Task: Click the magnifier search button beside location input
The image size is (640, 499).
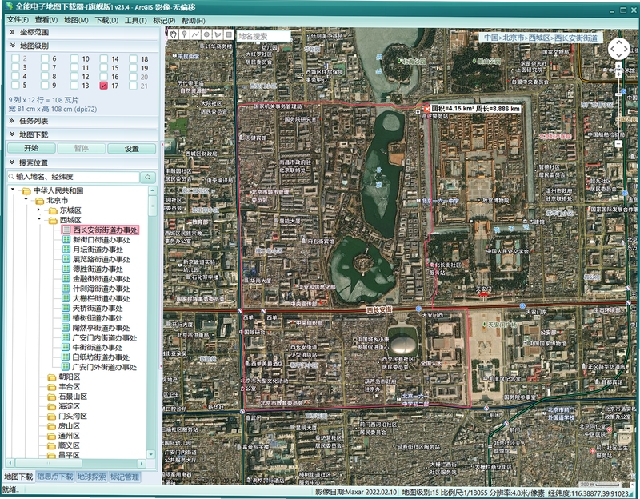Action: 148,177
